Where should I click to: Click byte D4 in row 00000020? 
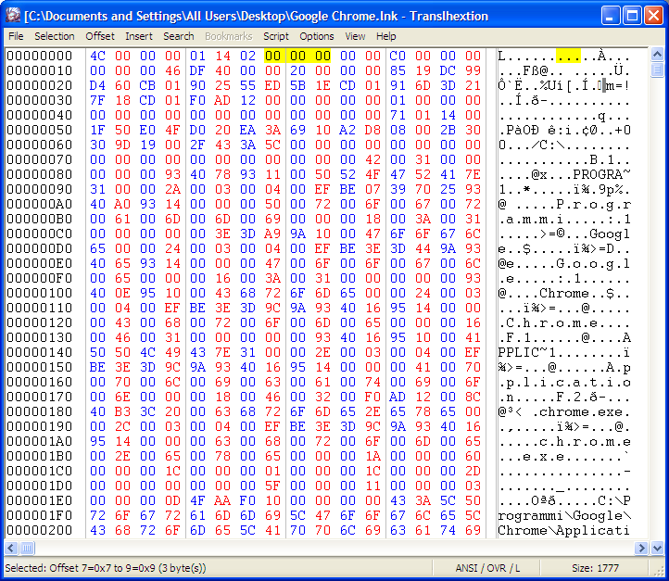tap(97, 86)
